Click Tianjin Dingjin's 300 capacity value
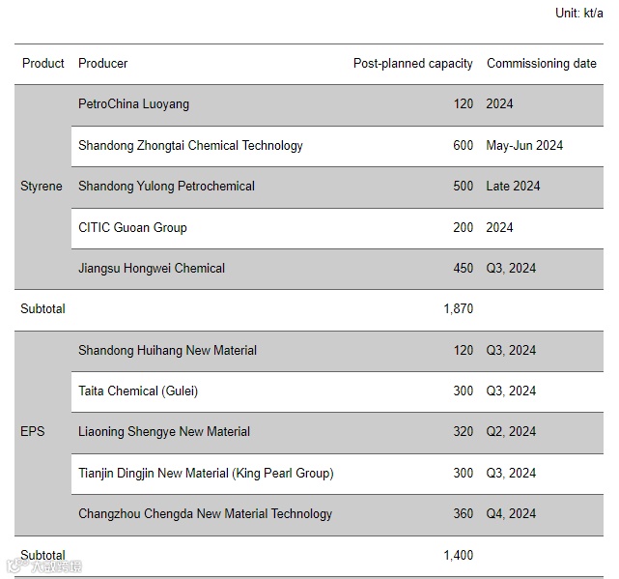619x579 pixels. click(464, 474)
